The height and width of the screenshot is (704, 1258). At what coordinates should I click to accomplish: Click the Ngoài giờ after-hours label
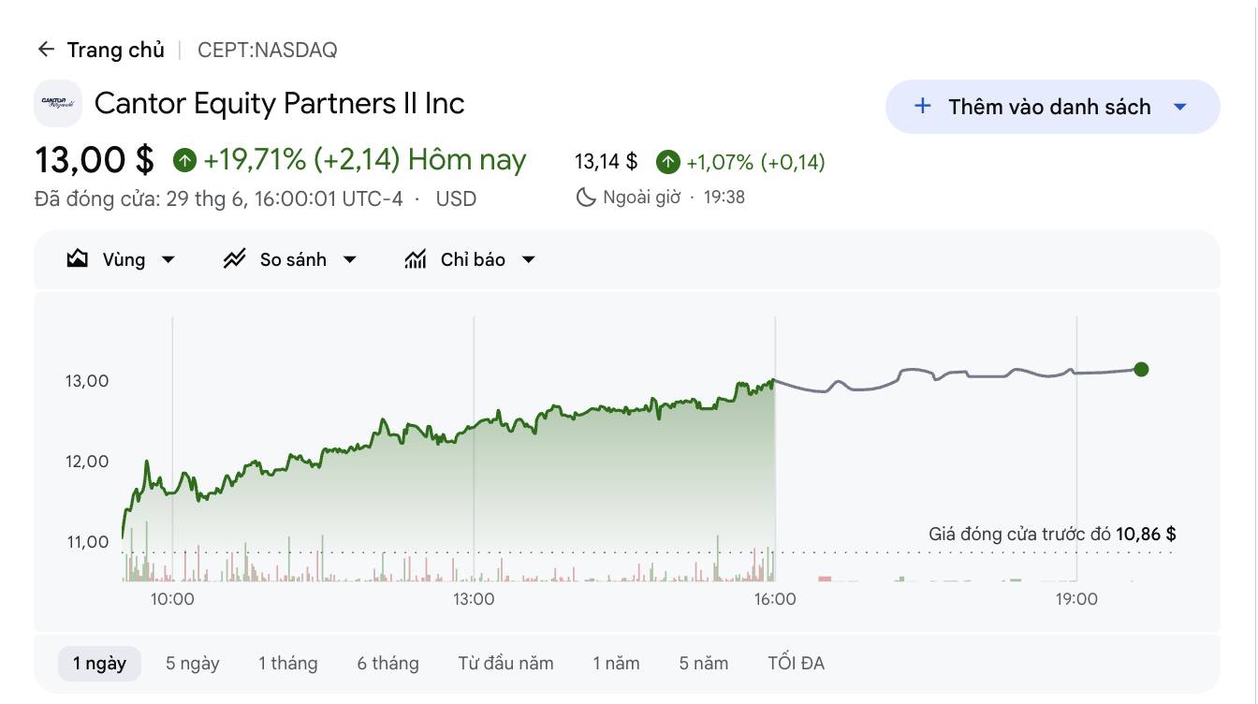point(641,197)
